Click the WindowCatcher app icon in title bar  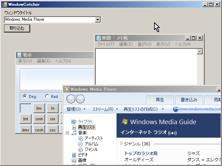[5, 4]
